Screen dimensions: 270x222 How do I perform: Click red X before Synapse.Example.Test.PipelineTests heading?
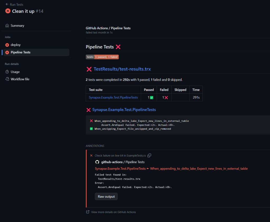click(89, 110)
